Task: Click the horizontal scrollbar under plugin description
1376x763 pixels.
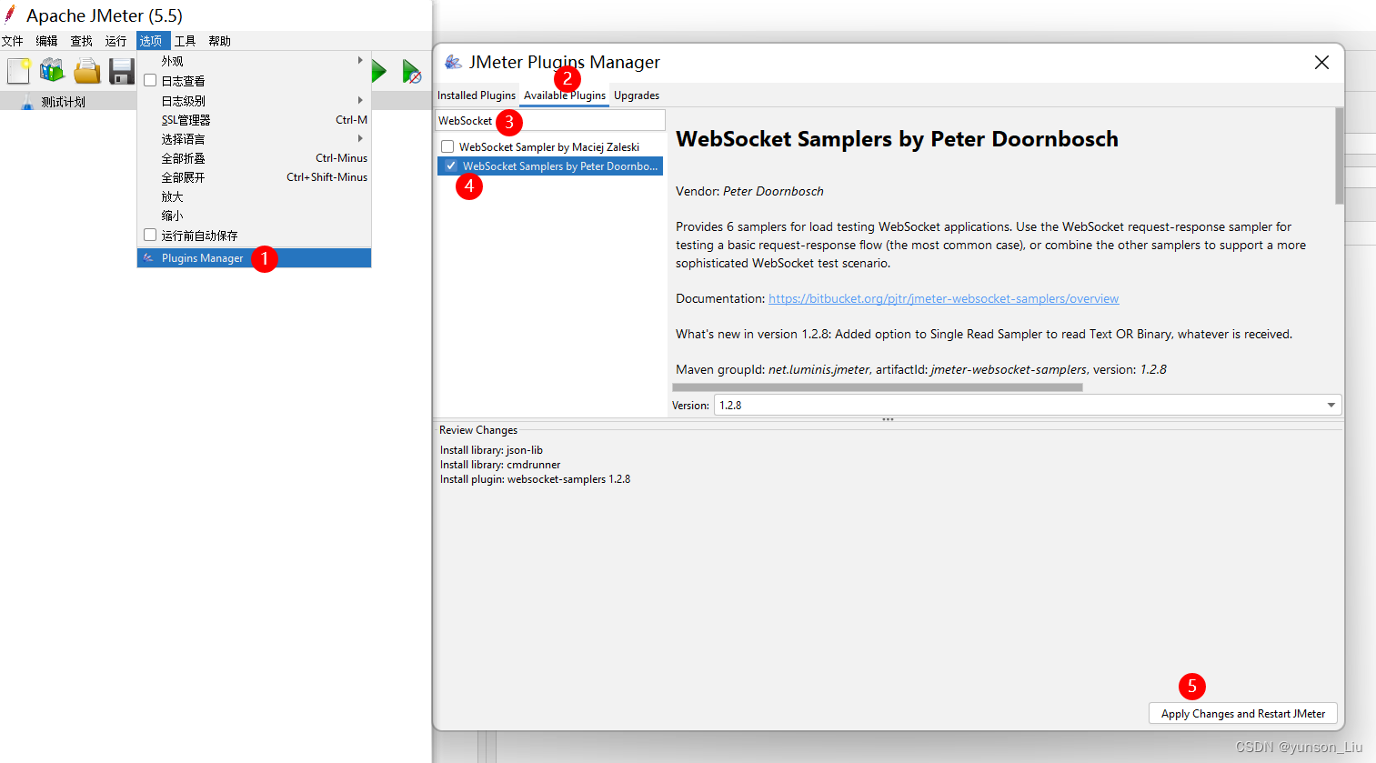Action: click(x=877, y=387)
